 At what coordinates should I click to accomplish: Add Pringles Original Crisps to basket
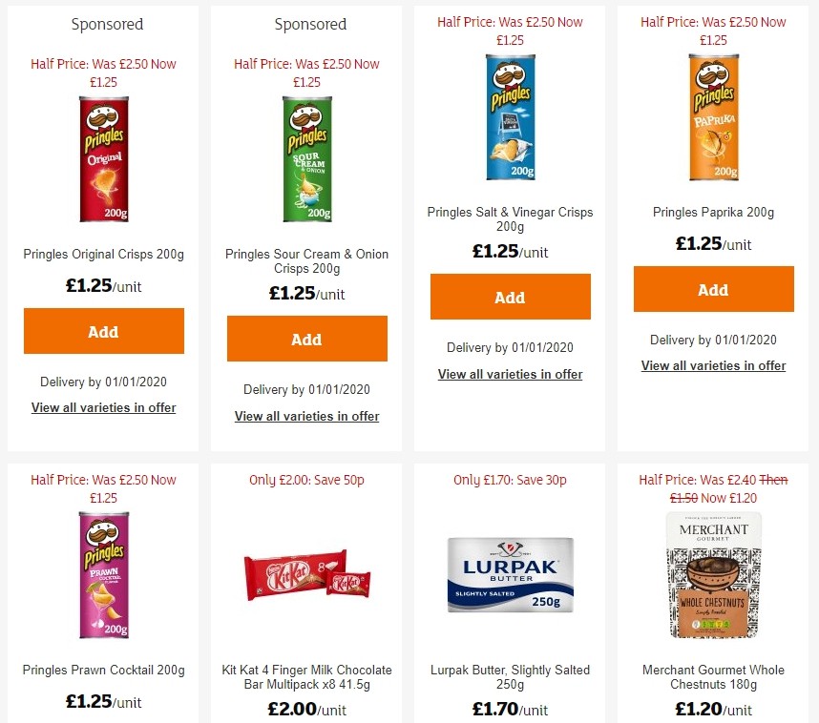point(103,331)
